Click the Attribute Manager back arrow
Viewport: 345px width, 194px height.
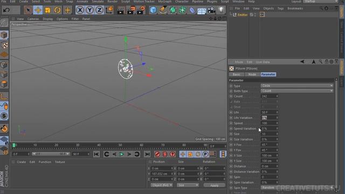pos(302,62)
